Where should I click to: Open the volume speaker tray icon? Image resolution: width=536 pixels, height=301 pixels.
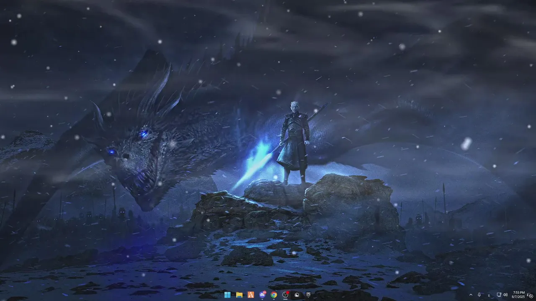(x=505, y=295)
